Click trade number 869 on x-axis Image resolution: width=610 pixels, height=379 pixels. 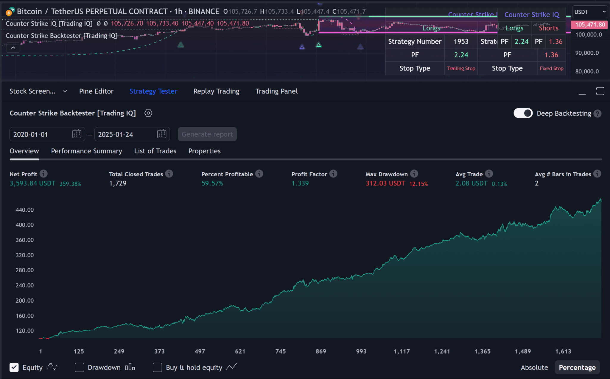click(321, 351)
